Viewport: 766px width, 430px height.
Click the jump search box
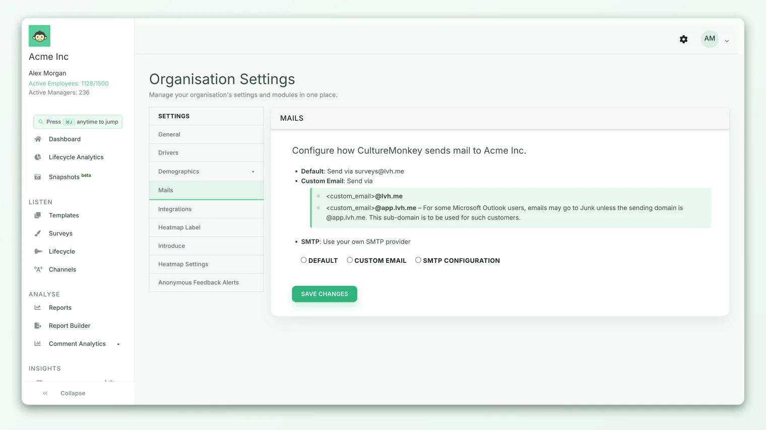coord(78,122)
